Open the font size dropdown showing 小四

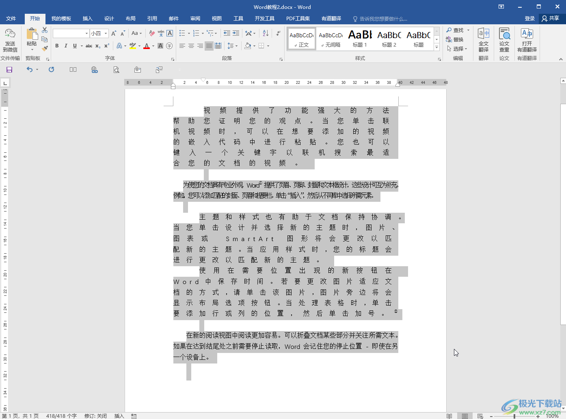(99, 33)
